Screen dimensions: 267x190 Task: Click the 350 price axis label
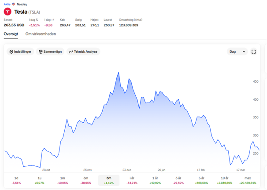coord(256,117)
